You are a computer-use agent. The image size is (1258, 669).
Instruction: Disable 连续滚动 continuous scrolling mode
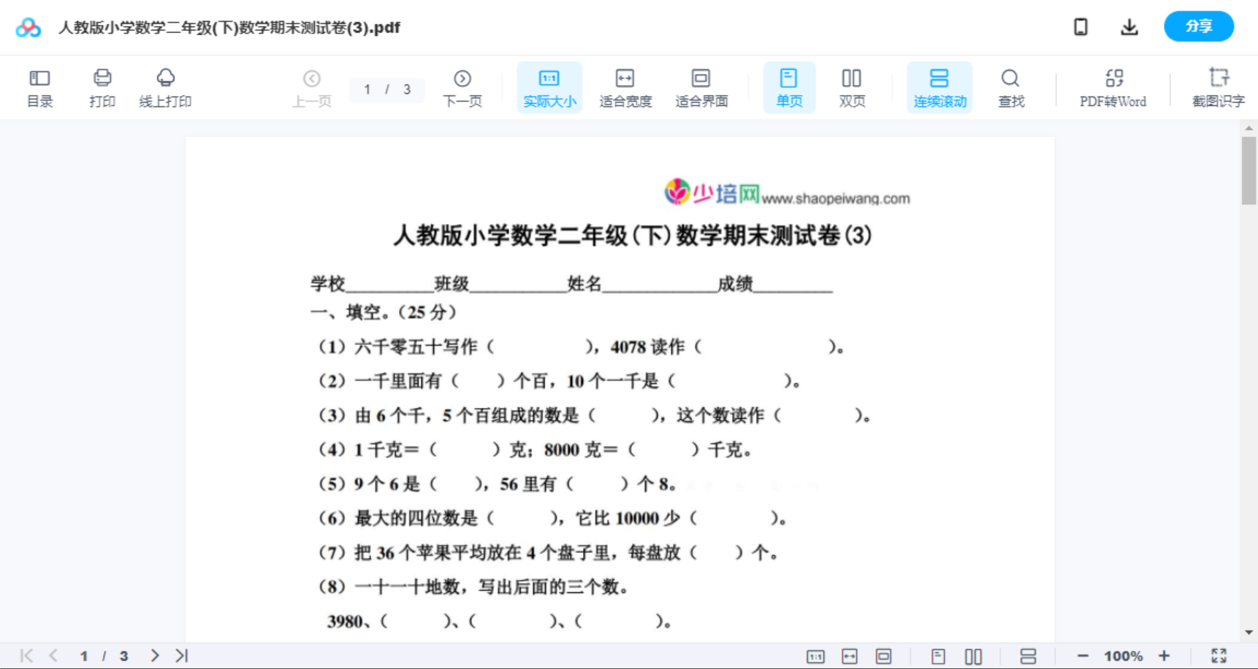[x=939, y=87]
